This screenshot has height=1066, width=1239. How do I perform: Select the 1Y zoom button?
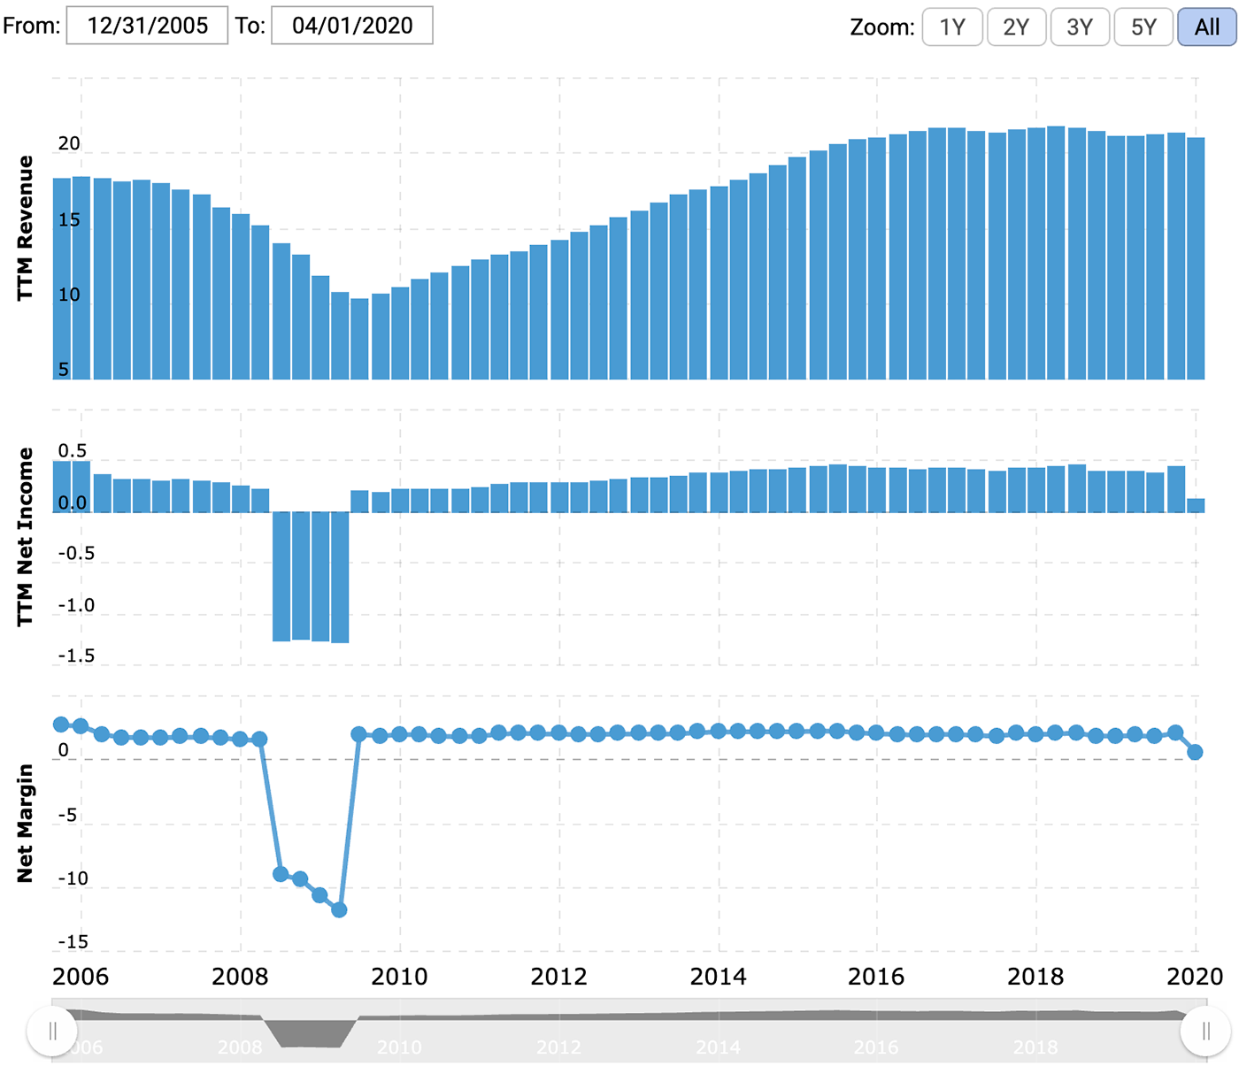952,27
